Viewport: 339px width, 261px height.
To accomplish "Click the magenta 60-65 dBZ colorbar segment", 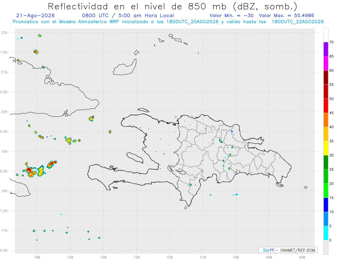I will coord(326,63).
